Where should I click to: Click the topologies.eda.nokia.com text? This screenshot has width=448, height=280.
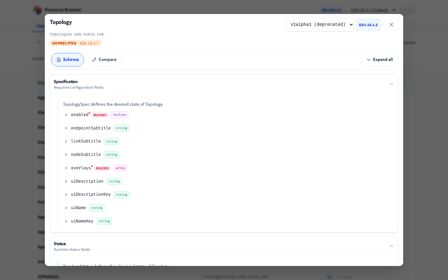coord(77,35)
